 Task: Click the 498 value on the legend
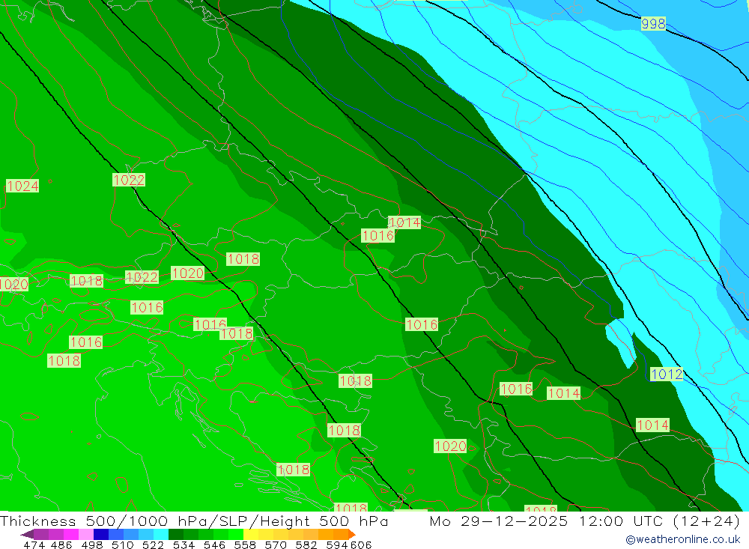click(x=91, y=545)
